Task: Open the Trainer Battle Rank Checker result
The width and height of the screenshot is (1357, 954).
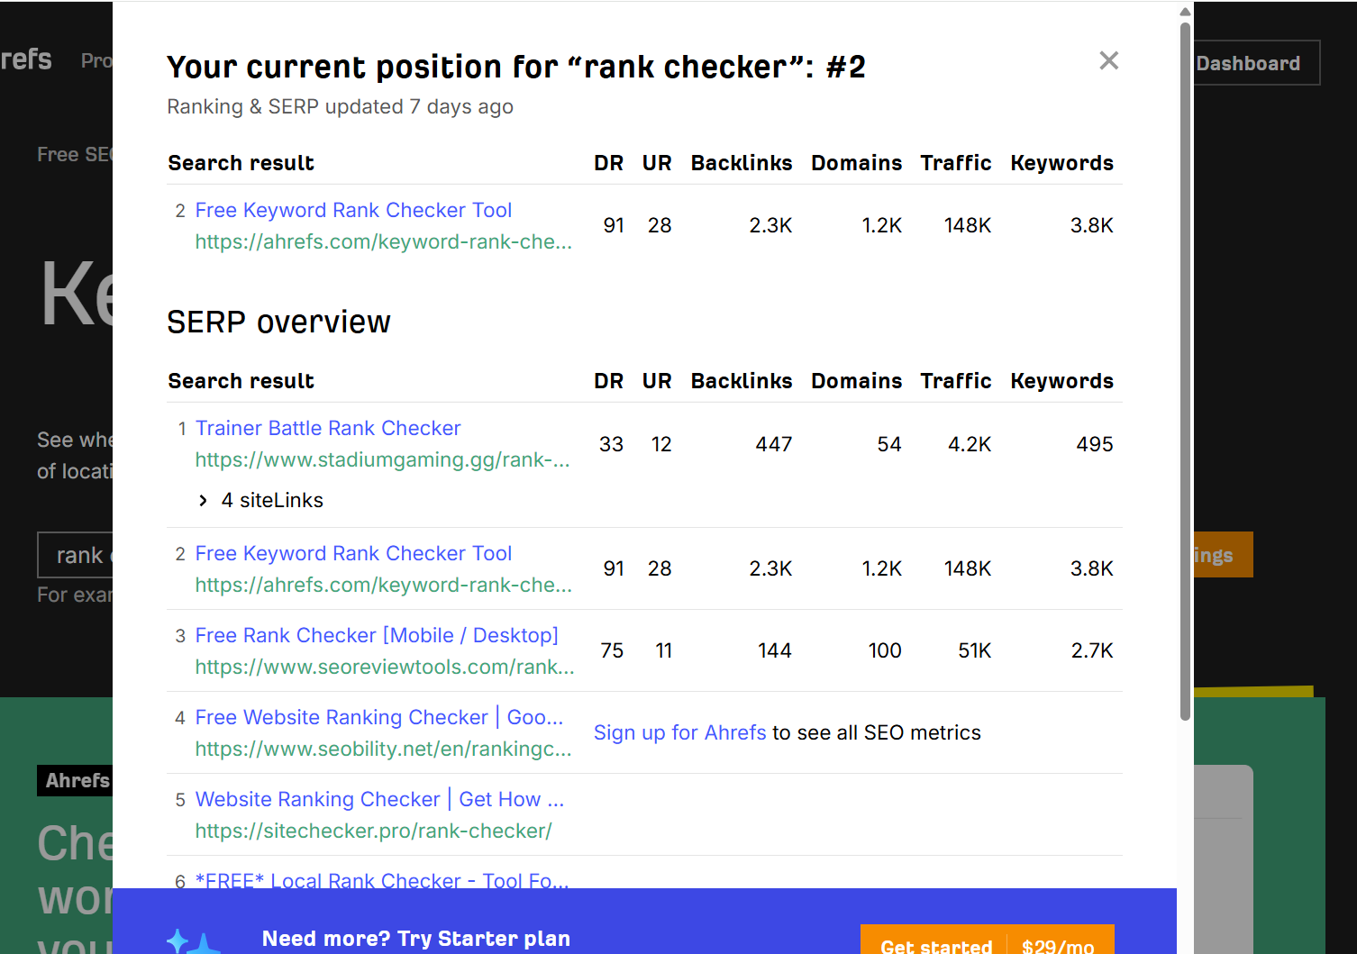Action: (327, 428)
